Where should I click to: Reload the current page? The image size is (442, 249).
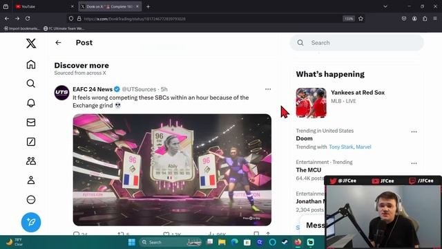pos(28,19)
